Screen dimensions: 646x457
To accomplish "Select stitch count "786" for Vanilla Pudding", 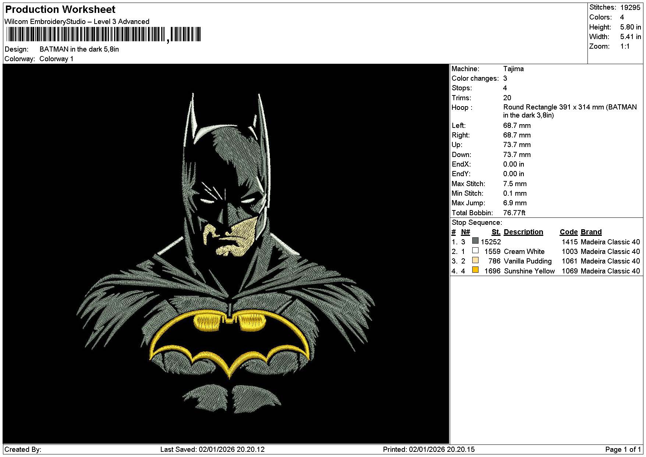I will pos(494,261).
